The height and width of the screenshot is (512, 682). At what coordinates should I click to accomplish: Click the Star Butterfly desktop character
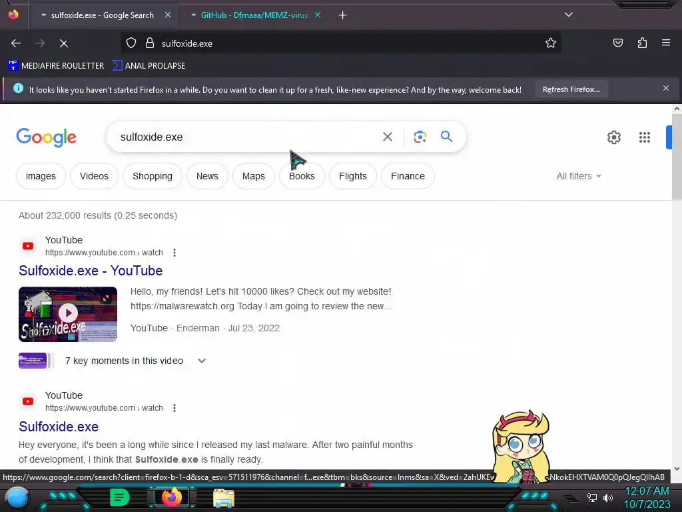(521, 446)
